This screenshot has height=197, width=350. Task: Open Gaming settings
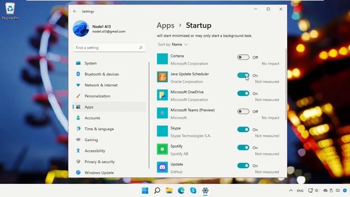click(x=109, y=140)
